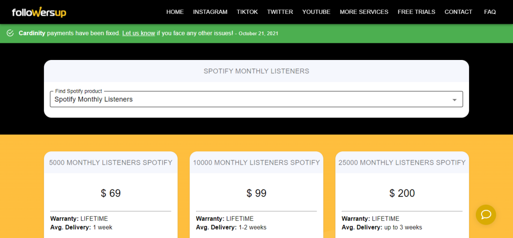The image size is (513, 238).
Task: Select the 25000 MONTHLY LISTENERS SPOTIFY title
Action: click(x=402, y=162)
